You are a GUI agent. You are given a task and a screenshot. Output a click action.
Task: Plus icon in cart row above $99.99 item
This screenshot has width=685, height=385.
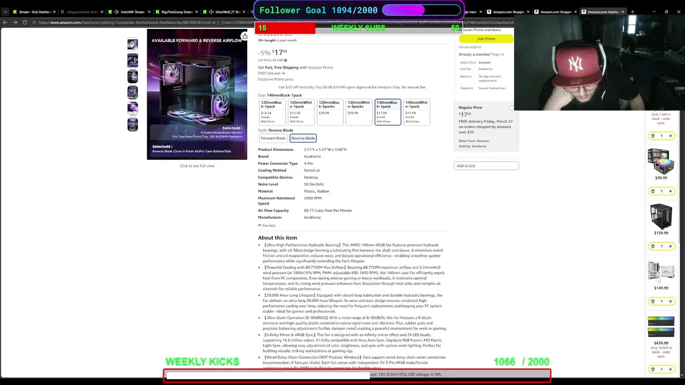pos(670,136)
